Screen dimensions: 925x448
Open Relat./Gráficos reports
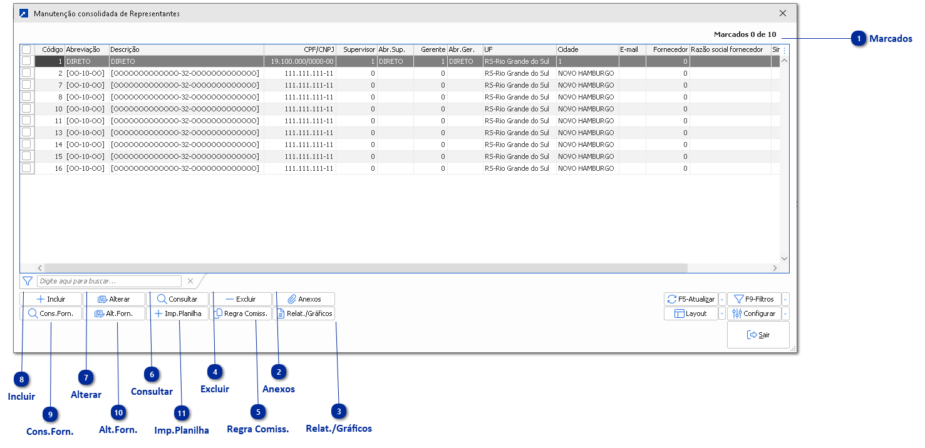tap(304, 313)
